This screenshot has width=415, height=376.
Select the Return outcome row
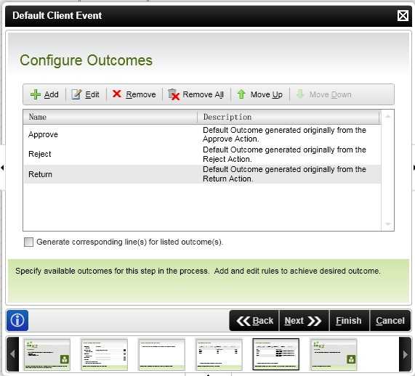click(203, 174)
